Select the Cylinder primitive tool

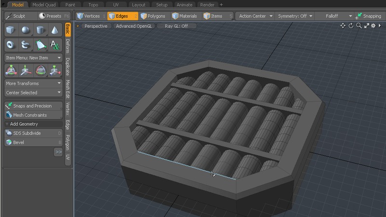point(41,30)
